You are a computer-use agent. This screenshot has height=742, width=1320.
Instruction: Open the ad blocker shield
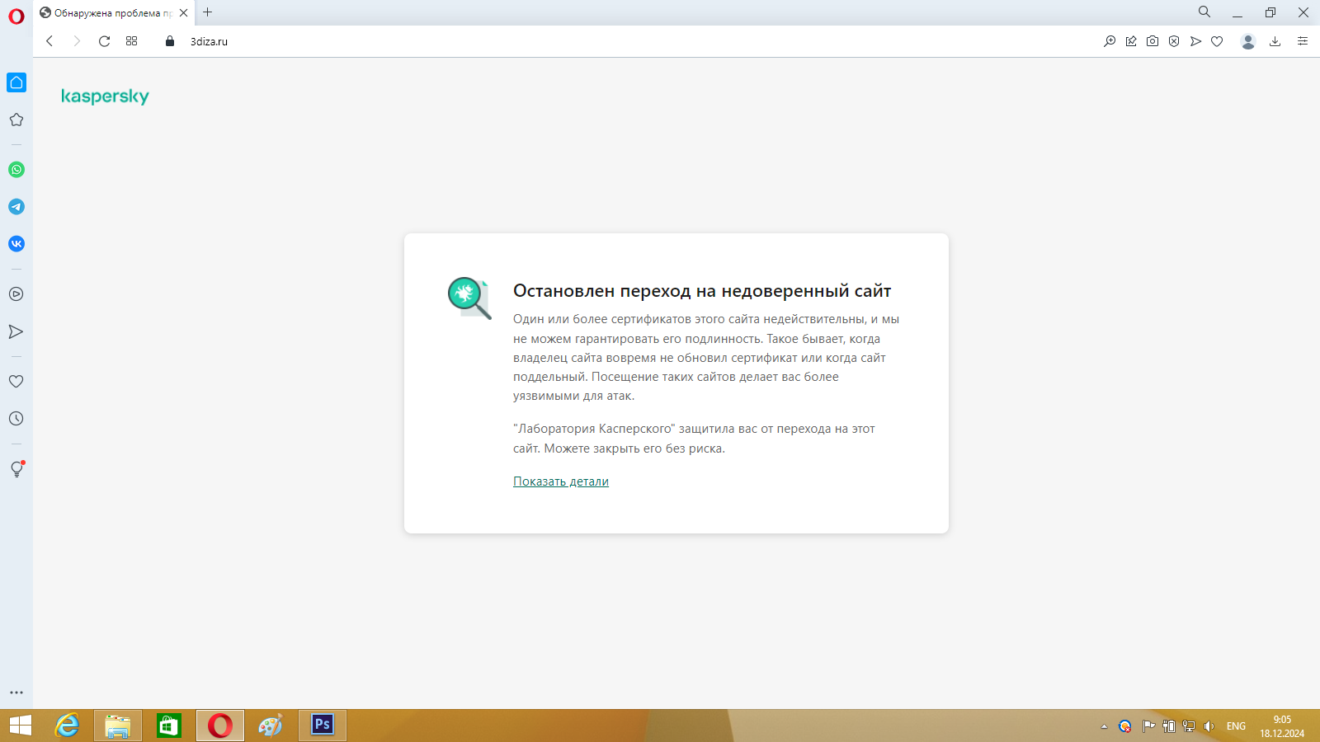tap(1174, 41)
